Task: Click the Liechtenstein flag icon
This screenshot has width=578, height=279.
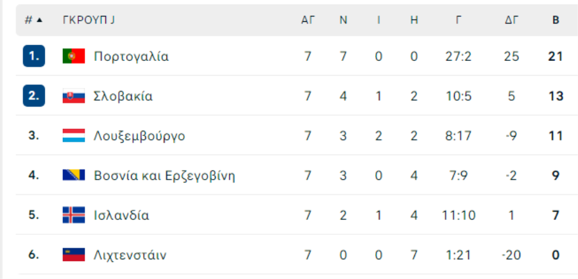Action: (73, 255)
